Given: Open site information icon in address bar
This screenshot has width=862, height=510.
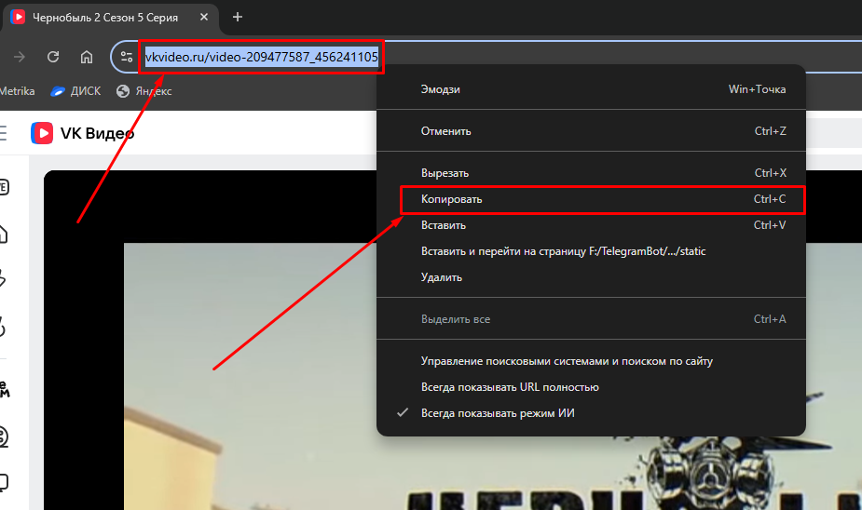Looking at the screenshot, I should click(127, 57).
